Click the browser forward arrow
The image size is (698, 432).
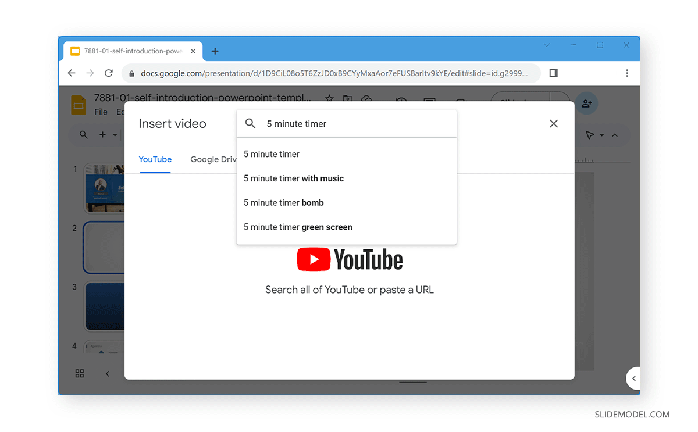point(90,73)
